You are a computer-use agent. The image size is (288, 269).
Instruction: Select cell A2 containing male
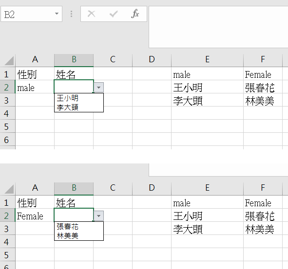point(35,88)
